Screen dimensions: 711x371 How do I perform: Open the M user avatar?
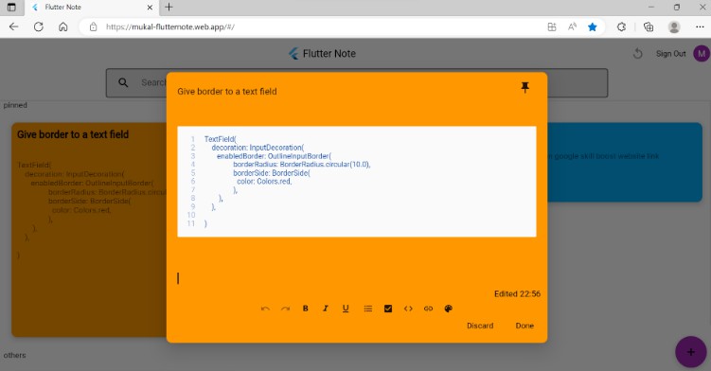tap(701, 54)
